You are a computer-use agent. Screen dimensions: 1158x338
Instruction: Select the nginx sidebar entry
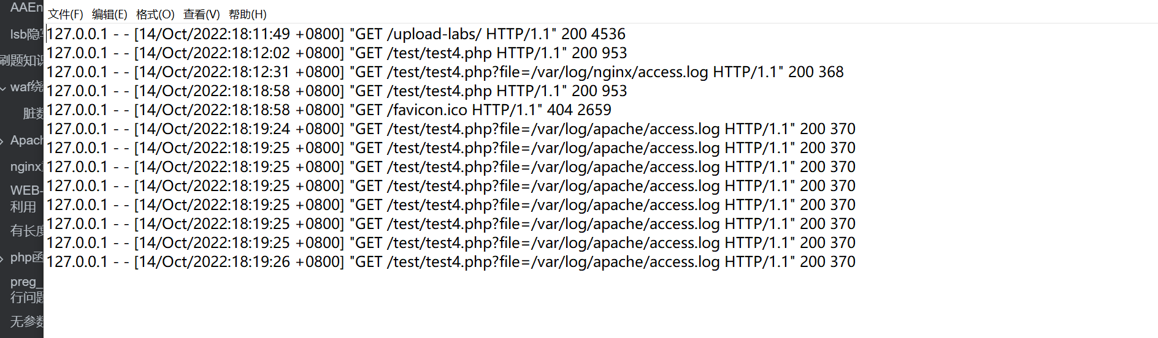[26, 167]
